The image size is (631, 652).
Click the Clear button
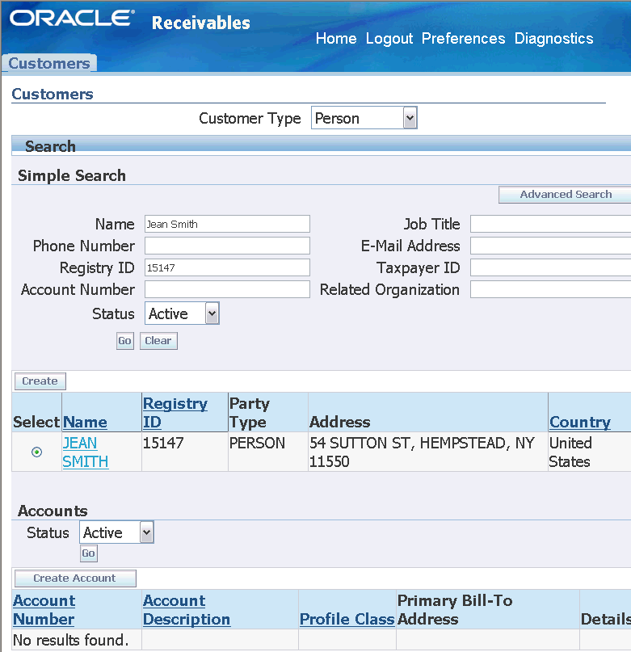pyautogui.click(x=158, y=341)
